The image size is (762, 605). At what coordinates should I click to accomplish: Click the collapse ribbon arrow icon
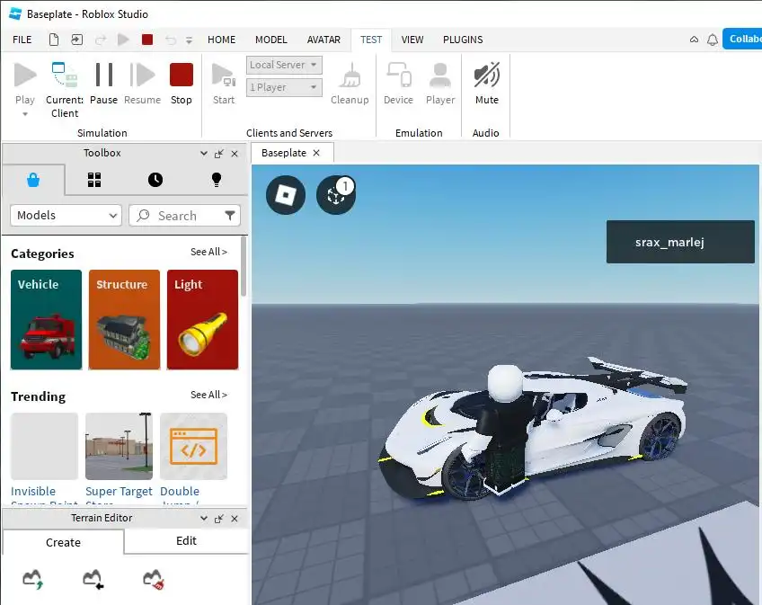pos(694,40)
